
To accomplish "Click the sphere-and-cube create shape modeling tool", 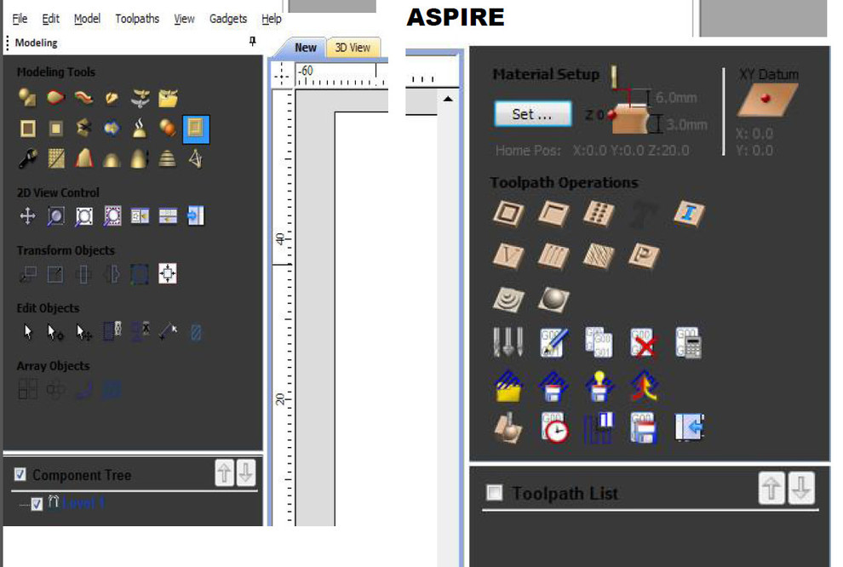I will point(27,97).
